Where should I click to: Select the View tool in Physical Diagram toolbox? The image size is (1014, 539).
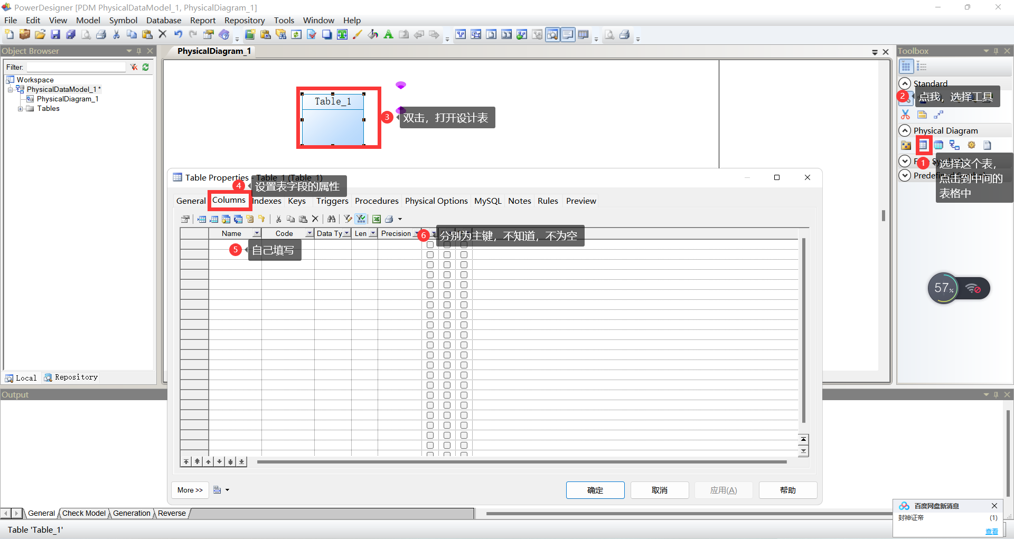[938, 145]
